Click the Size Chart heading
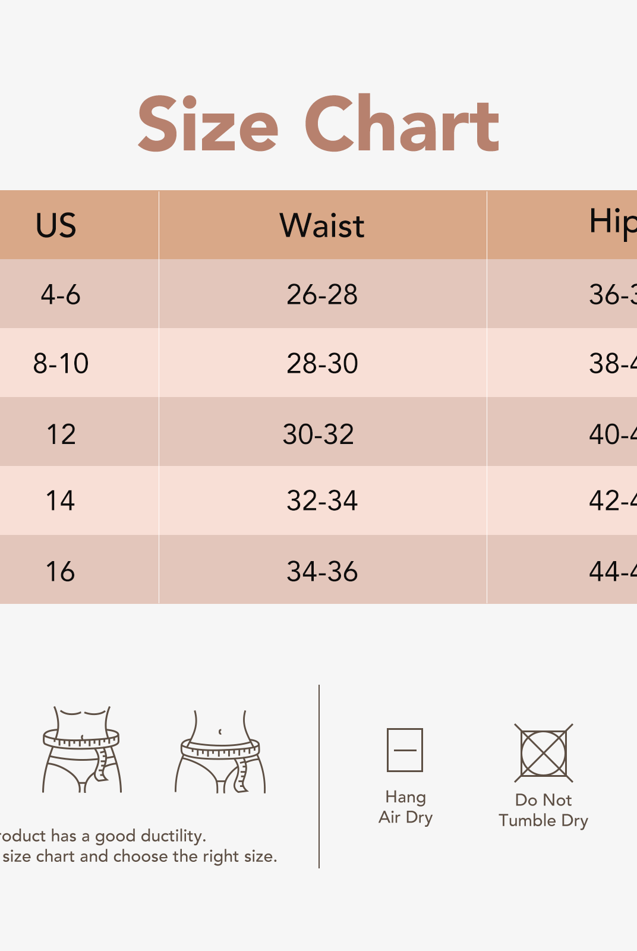The height and width of the screenshot is (951, 637). point(318,124)
